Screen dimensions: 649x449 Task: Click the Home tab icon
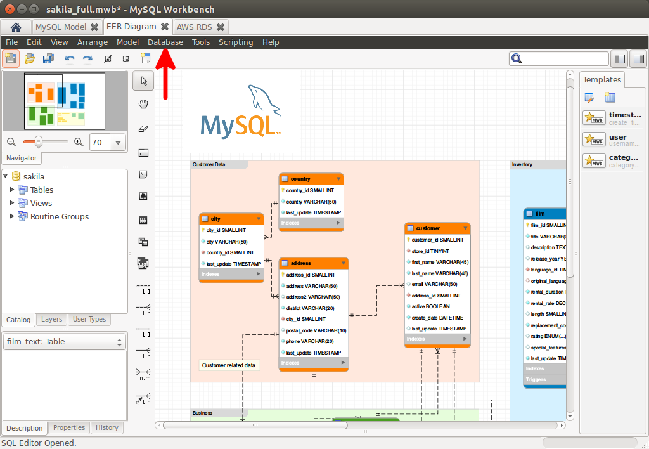(x=16, y=27)
